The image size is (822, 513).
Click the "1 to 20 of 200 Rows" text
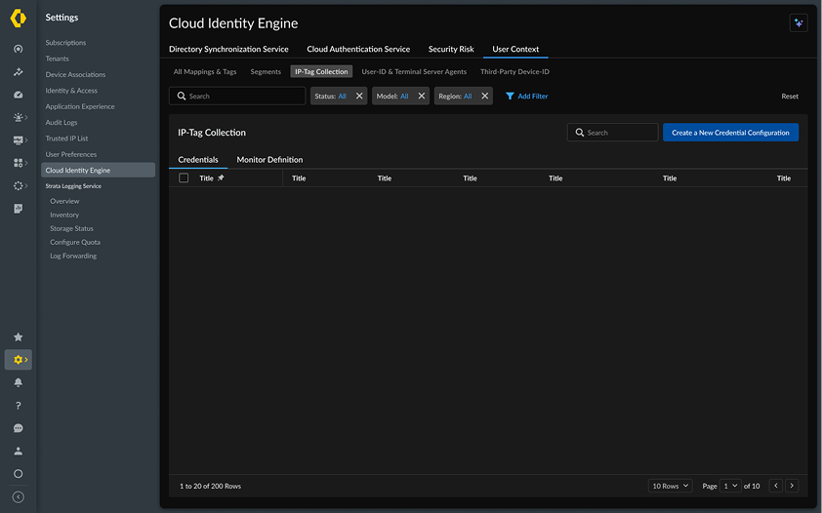(x=210, y=487)
